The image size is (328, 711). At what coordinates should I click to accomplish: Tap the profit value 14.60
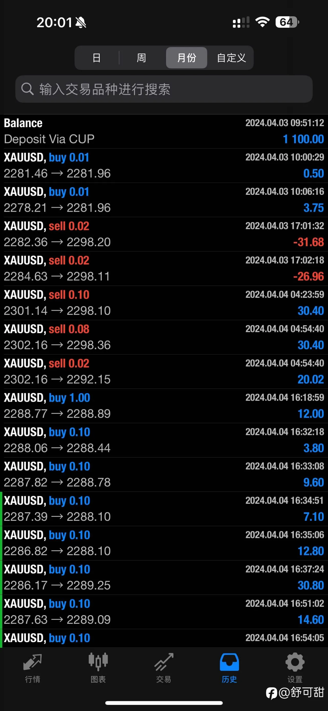pyautogui.click(x=311, y=620)
